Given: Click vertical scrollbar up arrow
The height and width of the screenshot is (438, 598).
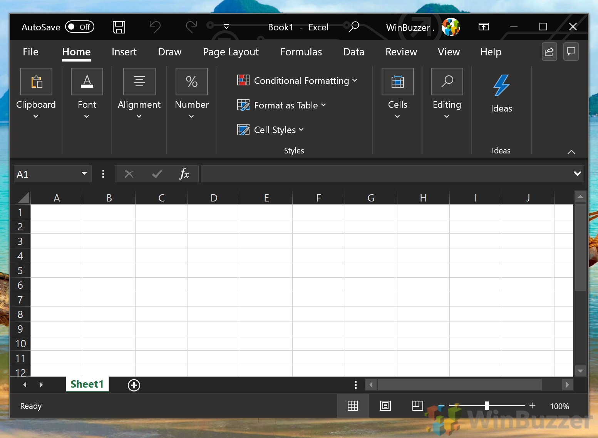Looking at the screenshot, I should click(x=580, y=197).
